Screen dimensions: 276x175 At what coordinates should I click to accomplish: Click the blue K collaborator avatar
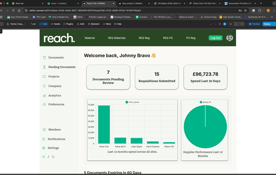pyautogui.click(x=225, y=24)
